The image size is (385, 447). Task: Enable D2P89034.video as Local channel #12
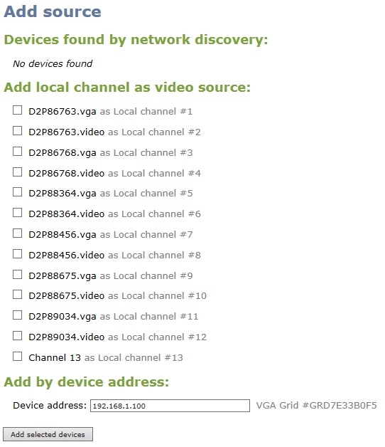(17, 335)
